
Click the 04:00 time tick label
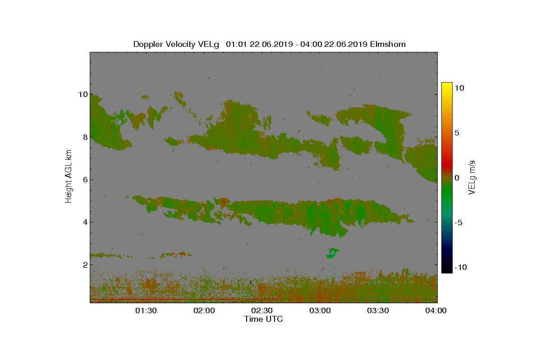point(436,310)
